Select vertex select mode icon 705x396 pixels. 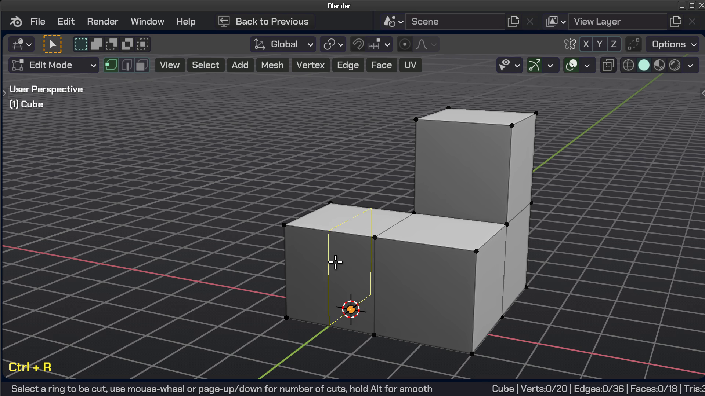(x=111, y=65)
